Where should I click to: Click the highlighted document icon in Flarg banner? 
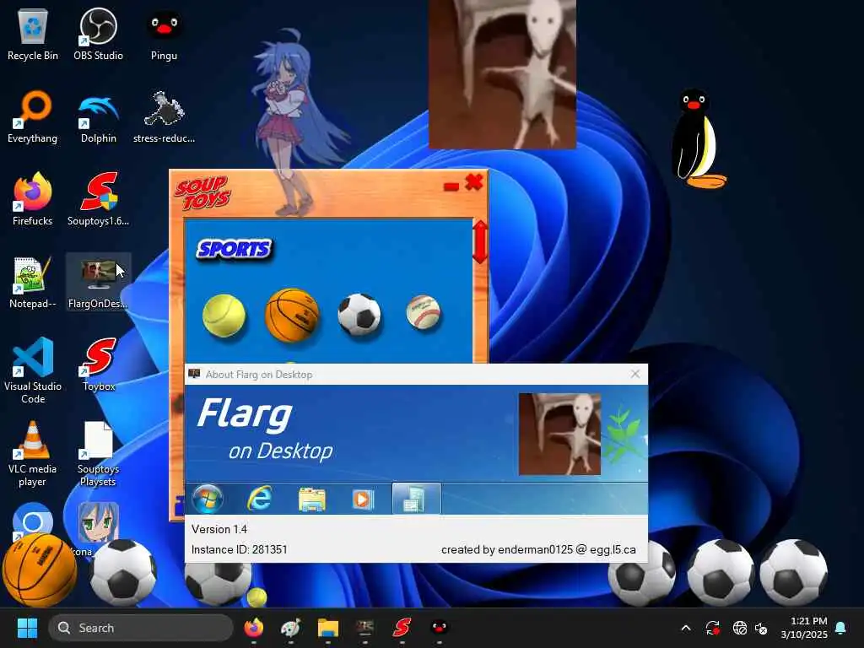coord(416,499)
